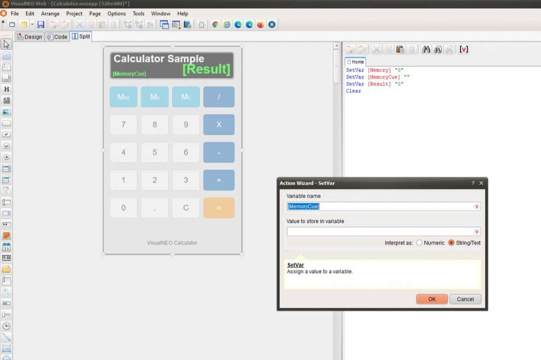Preview app in Firefox browser icon
The image size is (541, 360).
260,25
